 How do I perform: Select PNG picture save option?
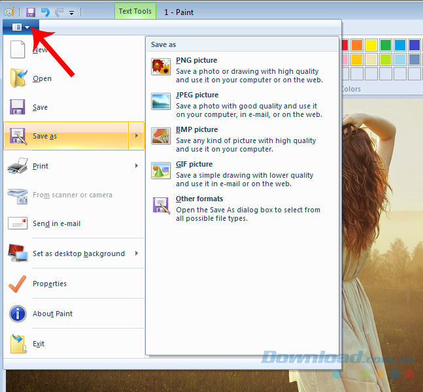(x=243, y=70)
